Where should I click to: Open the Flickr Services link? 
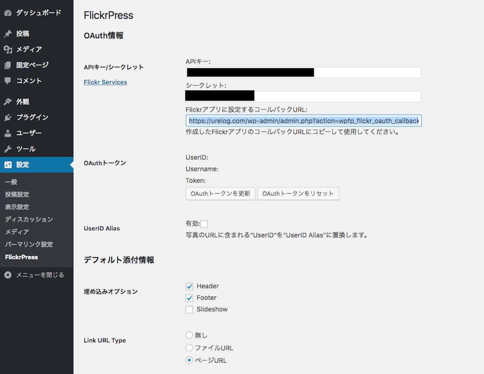pos(105,82)
